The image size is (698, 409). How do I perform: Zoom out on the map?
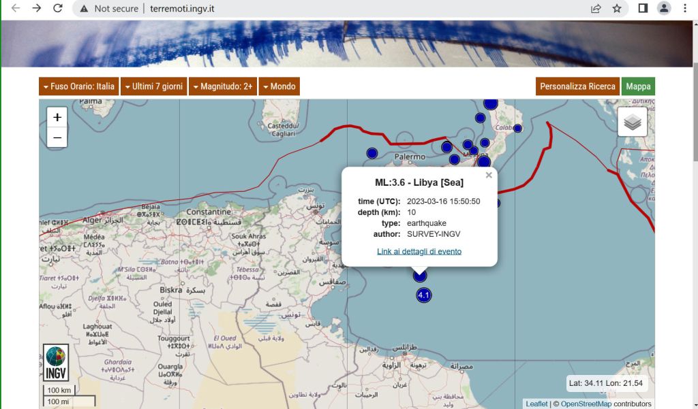point(57,137)
